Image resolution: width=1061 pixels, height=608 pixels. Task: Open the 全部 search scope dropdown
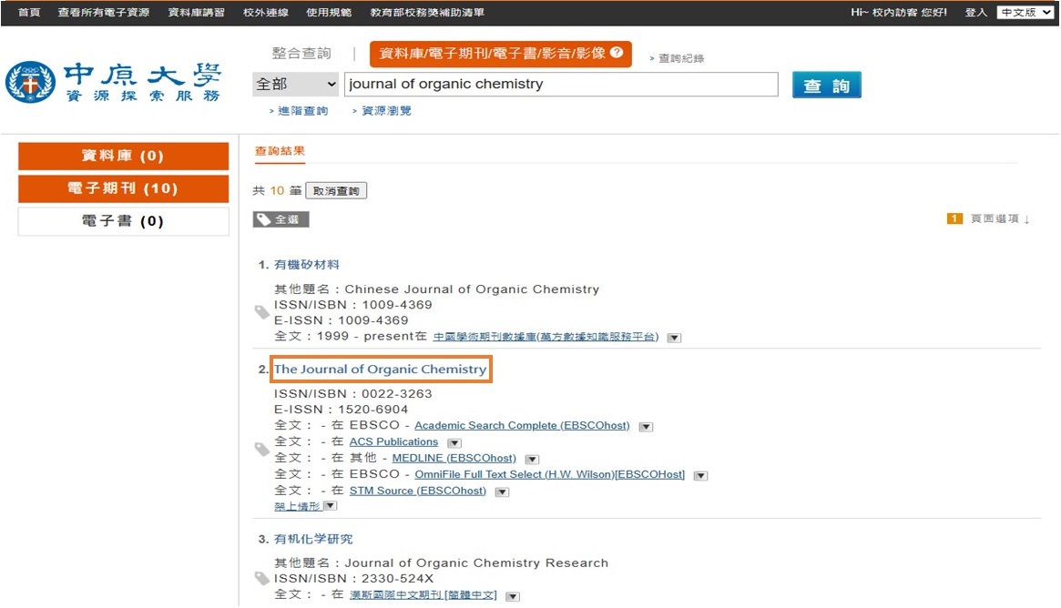(x=296, y=84)
